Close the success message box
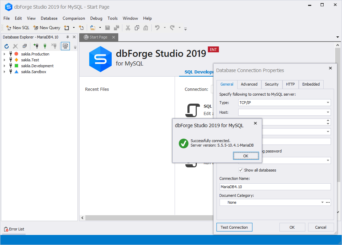This screenshot has height=245, width=342. 256,123
